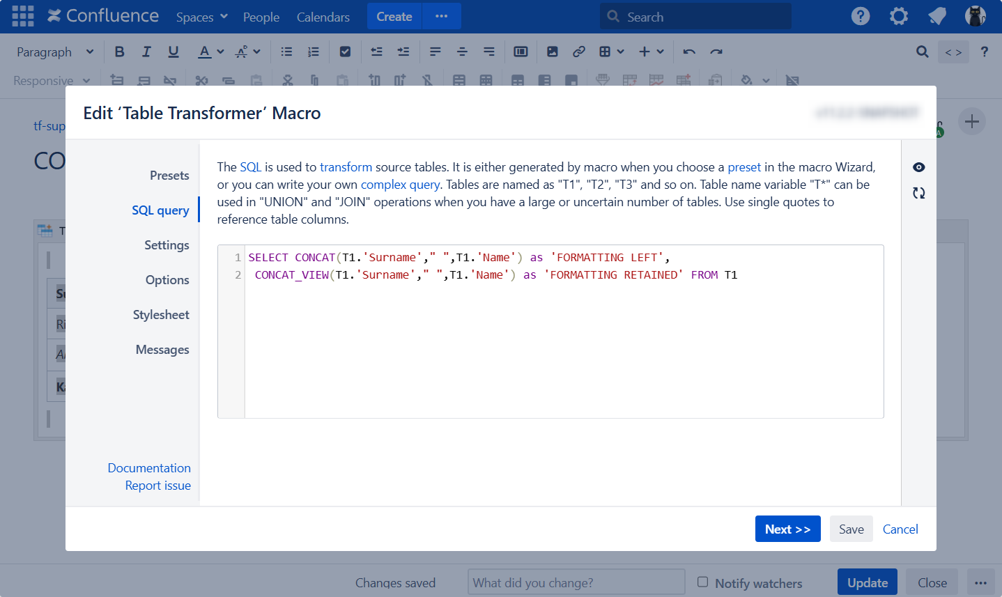Expand the Spaces dropdown menu

[201, 17]
